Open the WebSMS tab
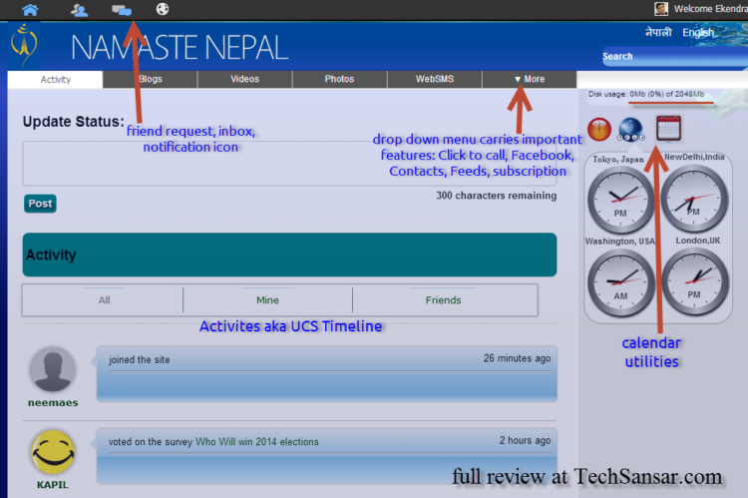This screenshot has width=748, height=498. [x=435, y=79]
